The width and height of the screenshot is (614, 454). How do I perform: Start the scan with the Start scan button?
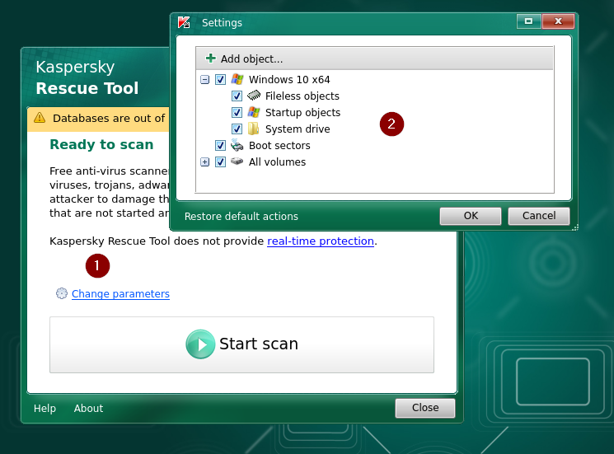coord(241,344)
